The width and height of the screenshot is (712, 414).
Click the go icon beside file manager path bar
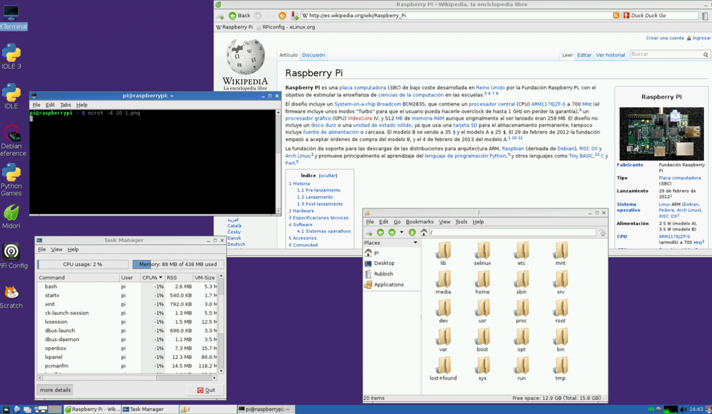pyautogui.click(x=602, y=233)
